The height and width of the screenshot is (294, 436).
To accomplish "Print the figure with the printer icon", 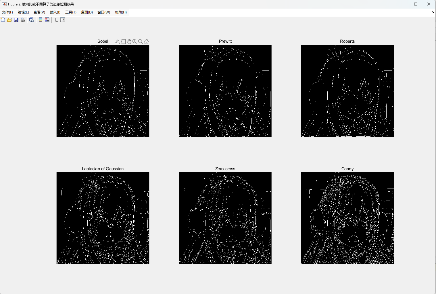I will click(23, 20).
